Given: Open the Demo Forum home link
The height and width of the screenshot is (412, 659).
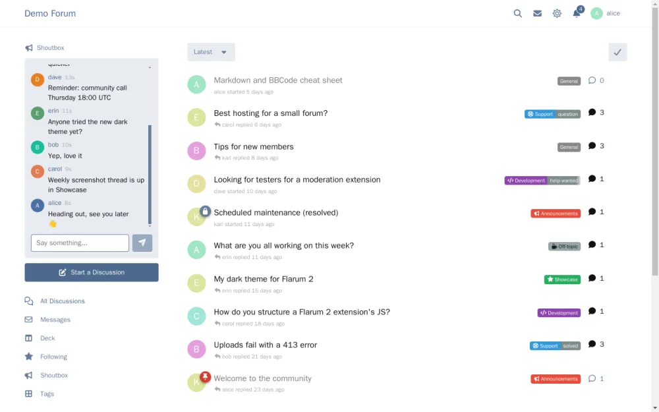Looking at the screenshot, I should (x=50, y=13).
